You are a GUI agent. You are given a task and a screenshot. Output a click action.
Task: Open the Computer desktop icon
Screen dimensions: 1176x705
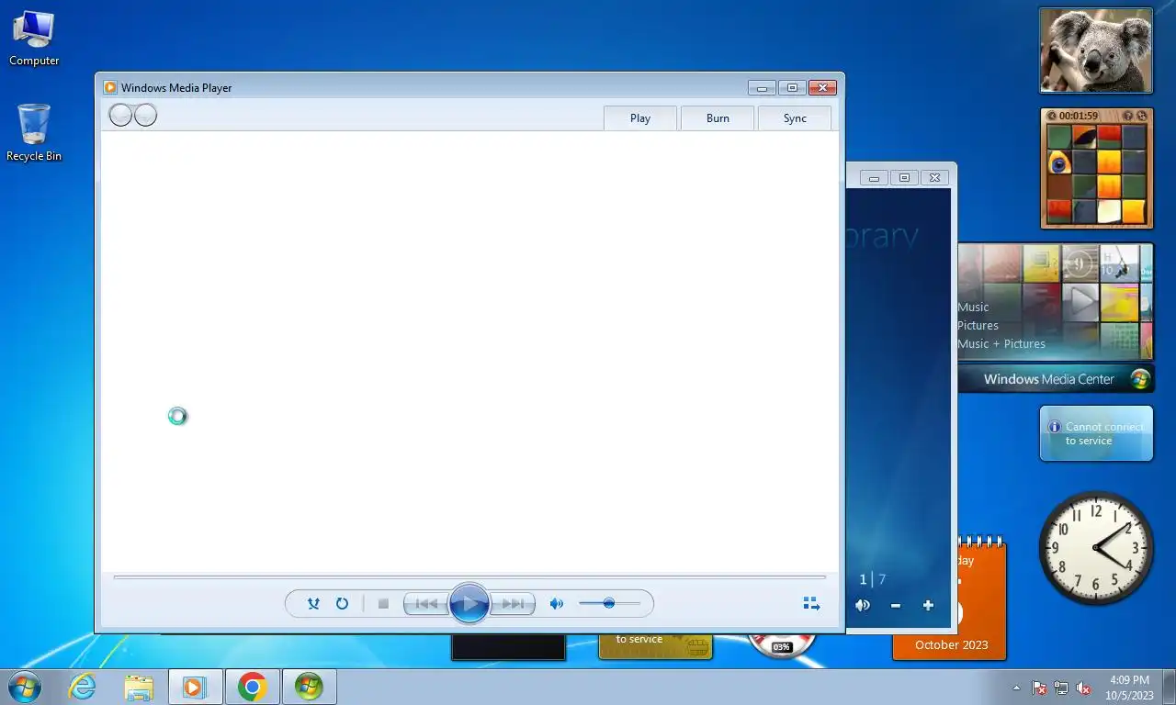[34, 39]
